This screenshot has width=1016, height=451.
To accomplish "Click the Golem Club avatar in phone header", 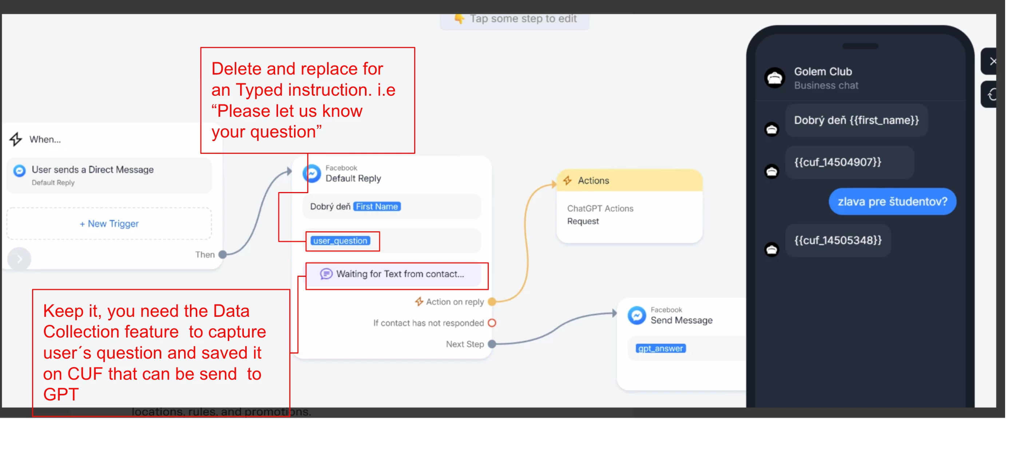I will pyautogui.click(x=775, y=78).
